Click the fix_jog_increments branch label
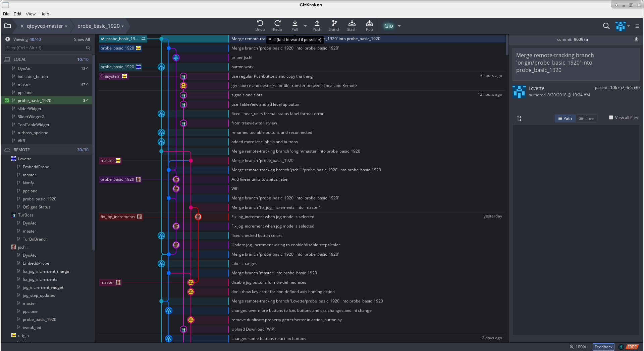The width and height of the screenshot is (644, 351). (121, 217)
